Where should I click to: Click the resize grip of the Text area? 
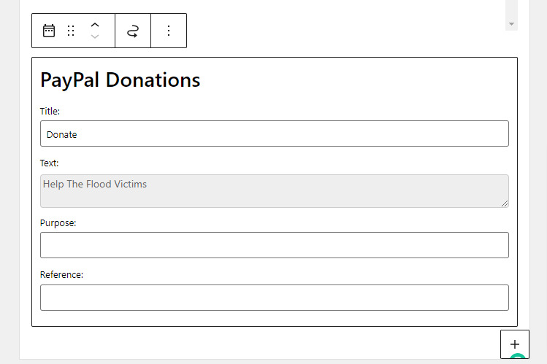pyautogui.click(x=505, y=204)
